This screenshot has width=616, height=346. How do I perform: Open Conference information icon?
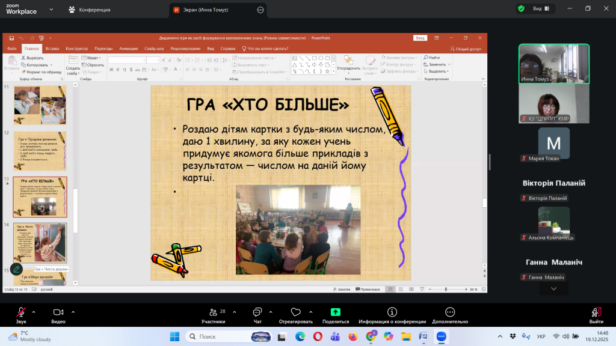click(x=392, y=312)
